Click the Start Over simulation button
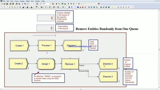The width and height of the screenshot is (160, 90). 79,4
